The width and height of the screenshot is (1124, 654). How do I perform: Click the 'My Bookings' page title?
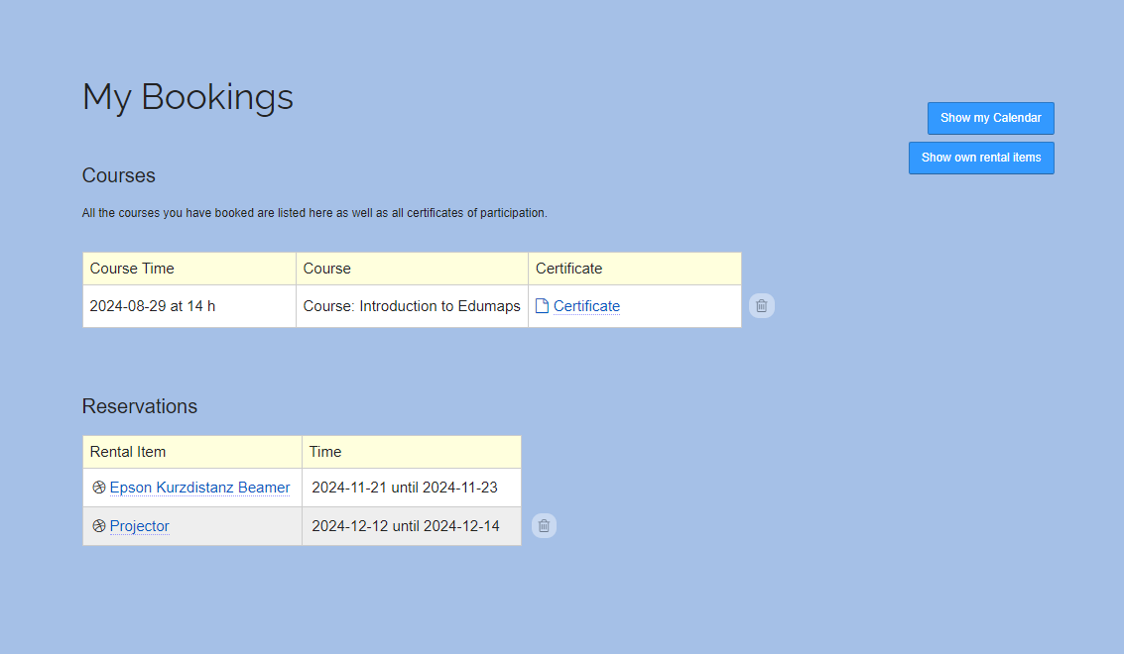pos(187,97)
